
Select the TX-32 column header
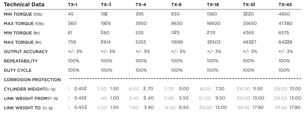click(249, 5)
